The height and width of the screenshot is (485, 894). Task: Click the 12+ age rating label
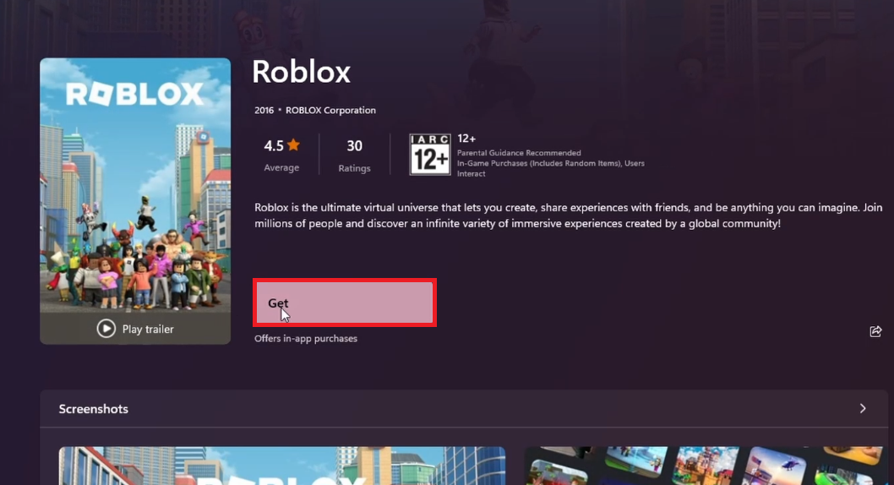click(466, 139)
